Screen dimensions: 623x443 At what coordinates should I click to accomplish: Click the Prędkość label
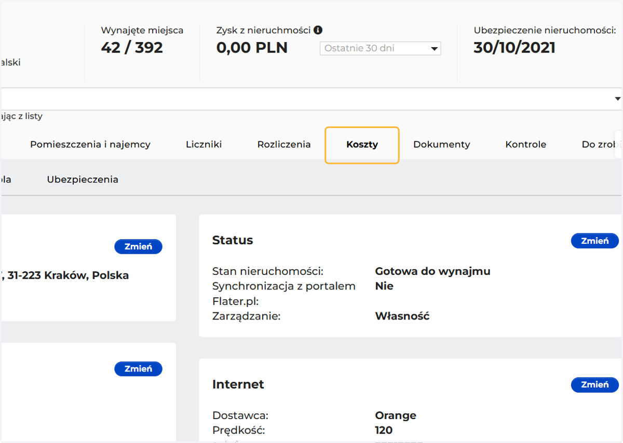pos(239,430)
